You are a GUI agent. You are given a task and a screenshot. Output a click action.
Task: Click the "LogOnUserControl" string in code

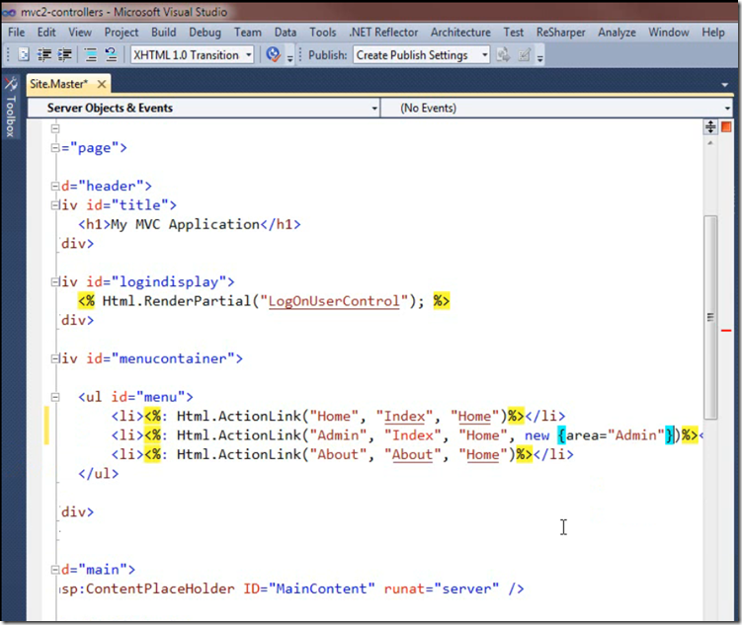tap(334, 301)
